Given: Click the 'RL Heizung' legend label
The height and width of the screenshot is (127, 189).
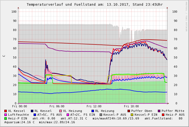Looking at the screenshot, I should coord(105,111).
